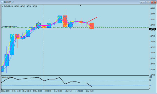This screenshot has height=94, width=157.
Task: Click the small arrow at RSI panel bottom-left
Action: pos(2,89)
